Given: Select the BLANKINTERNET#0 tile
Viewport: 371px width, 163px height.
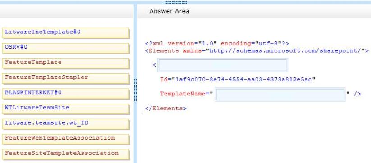Looking at the screenshot, I should (x=65, y=94).
